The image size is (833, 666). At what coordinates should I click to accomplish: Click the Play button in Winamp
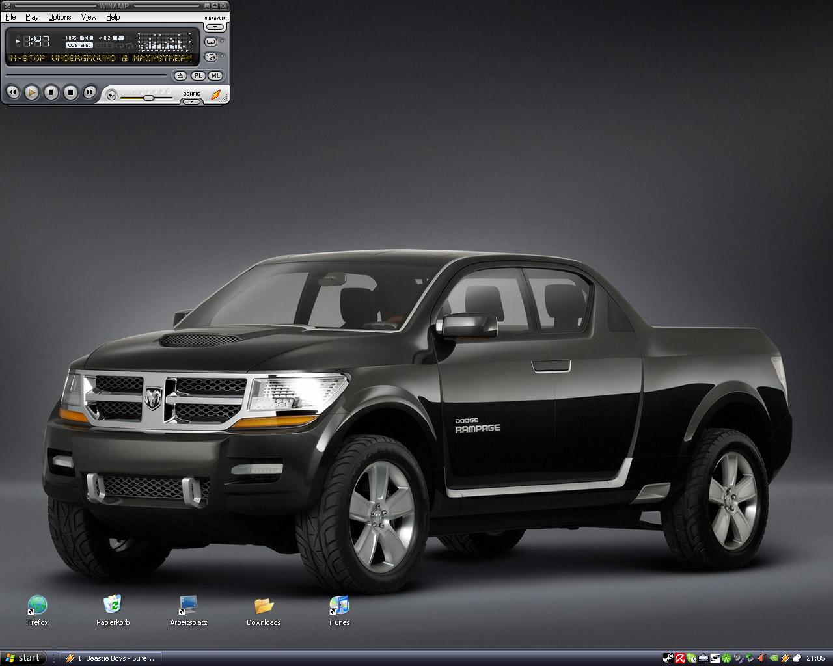[31, 93]
